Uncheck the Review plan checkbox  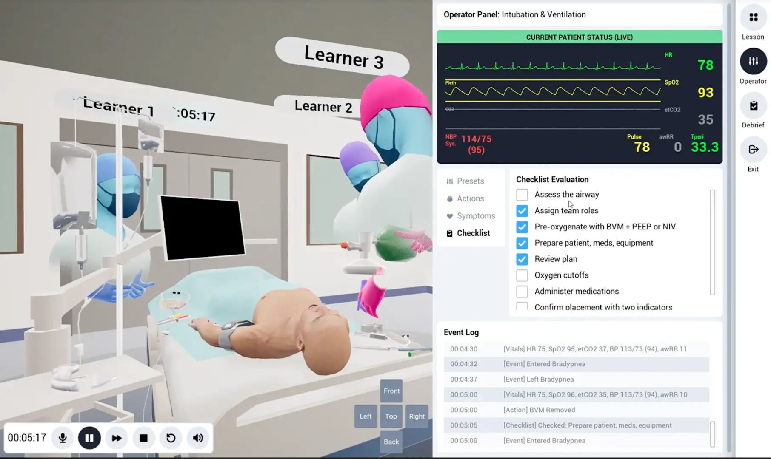point(522,259)
